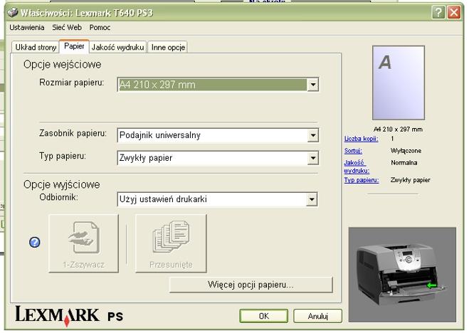Open the Sieć Web menu
Screen dimensions: 469x333
tap(67, 28)
